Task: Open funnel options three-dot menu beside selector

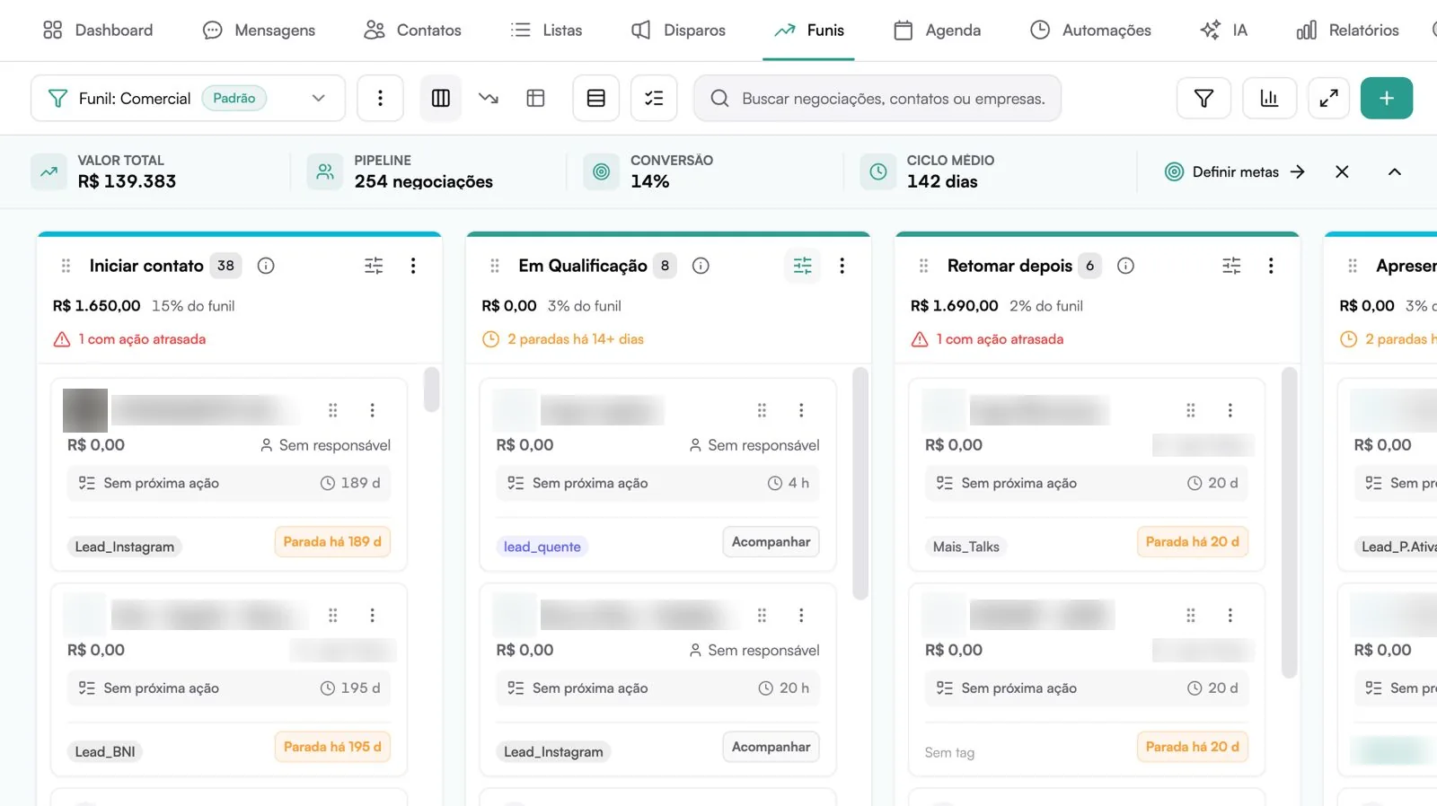Action: tap(380, 98)
